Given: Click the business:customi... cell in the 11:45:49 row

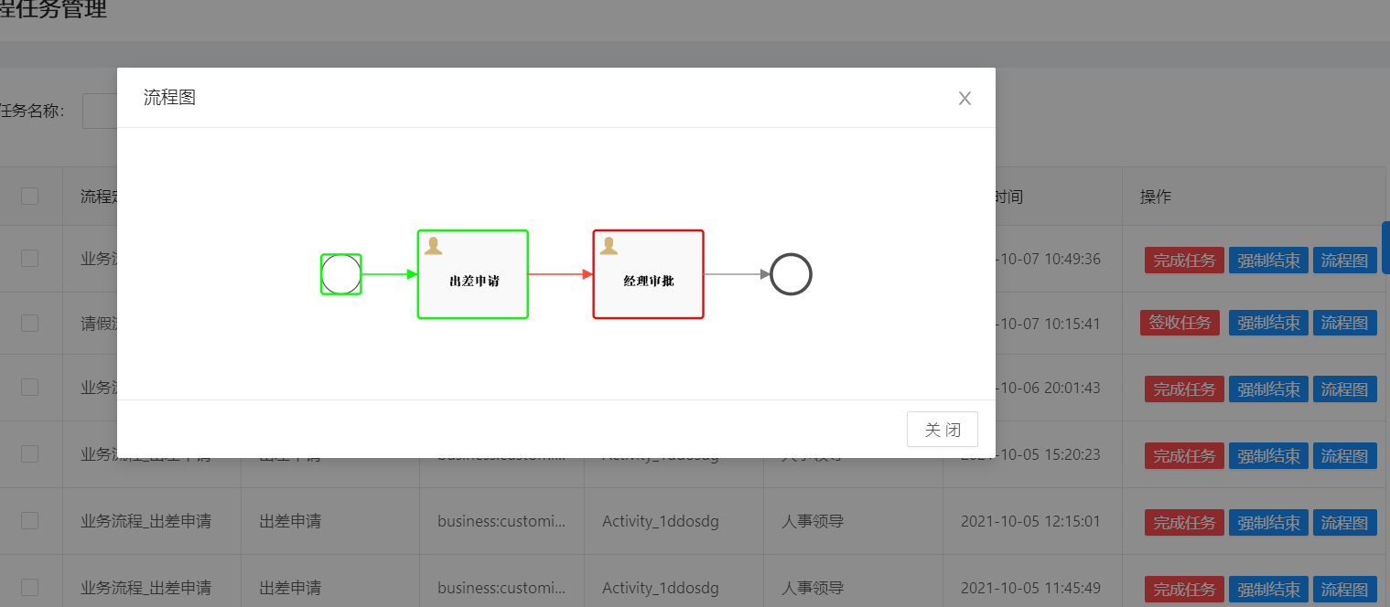Looking at the screenshot, I should (501, 588).
